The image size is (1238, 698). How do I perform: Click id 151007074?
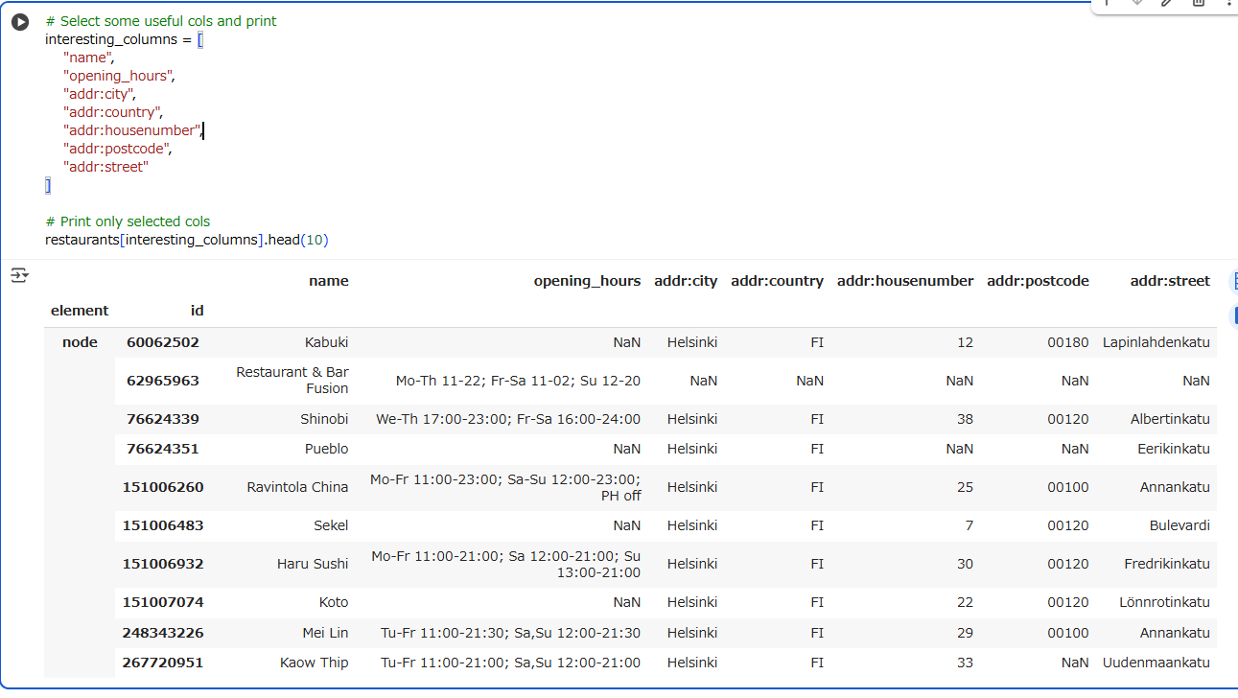(163, 602)
